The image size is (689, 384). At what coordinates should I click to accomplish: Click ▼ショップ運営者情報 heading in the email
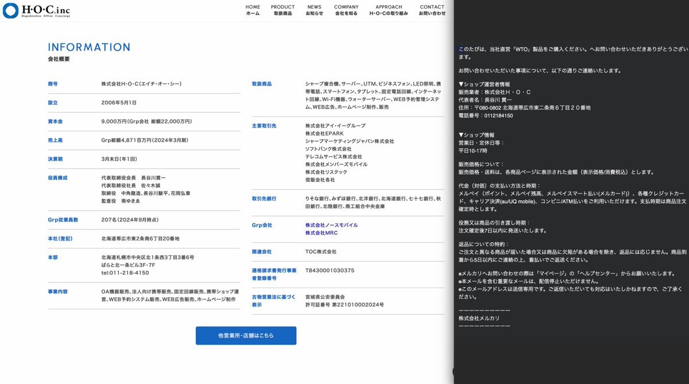484,84
